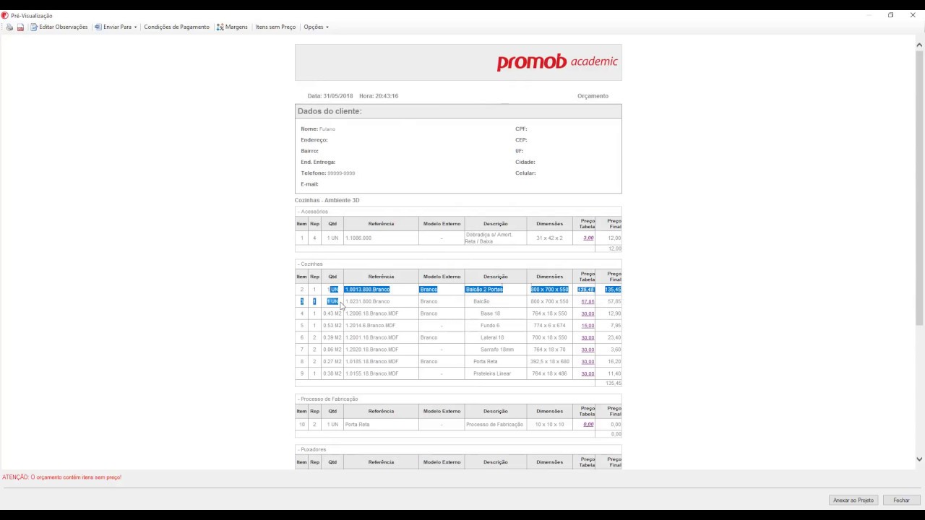
Task: Click the dimensions 392,5 x 18 x 680
Action: (x=549, y=362)
